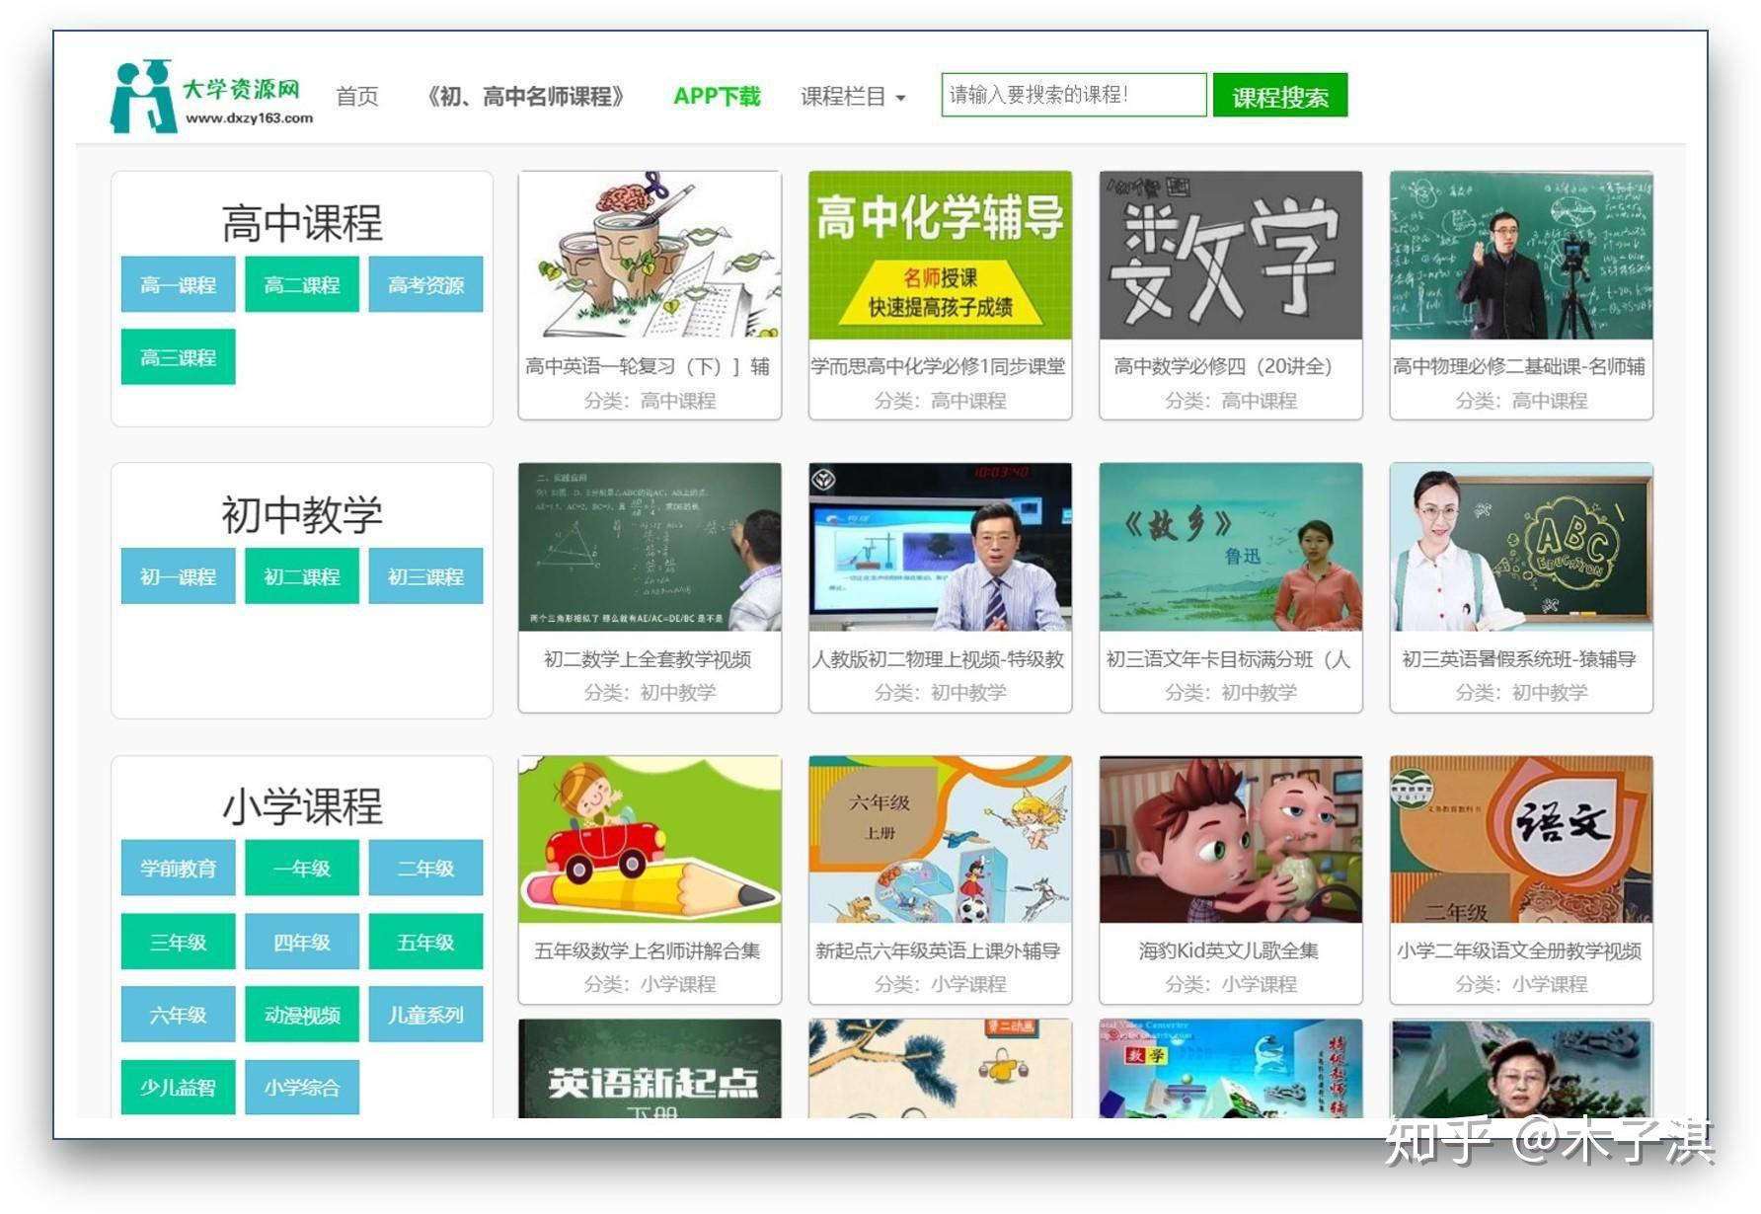Viewport: 1761px width, 1214px height.
Task: Select the 三年级 grade button
Action: (179, 942)
